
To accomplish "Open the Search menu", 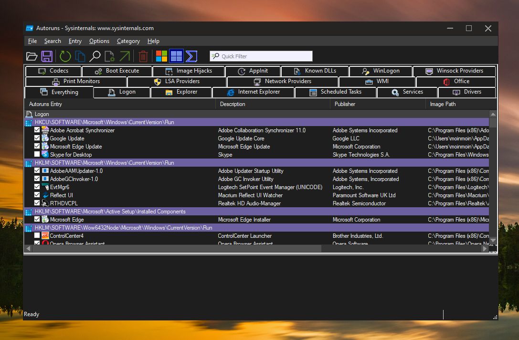I will [53, 41].
